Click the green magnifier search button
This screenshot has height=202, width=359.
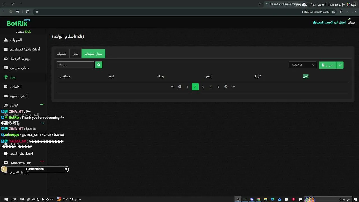[98, 65]
